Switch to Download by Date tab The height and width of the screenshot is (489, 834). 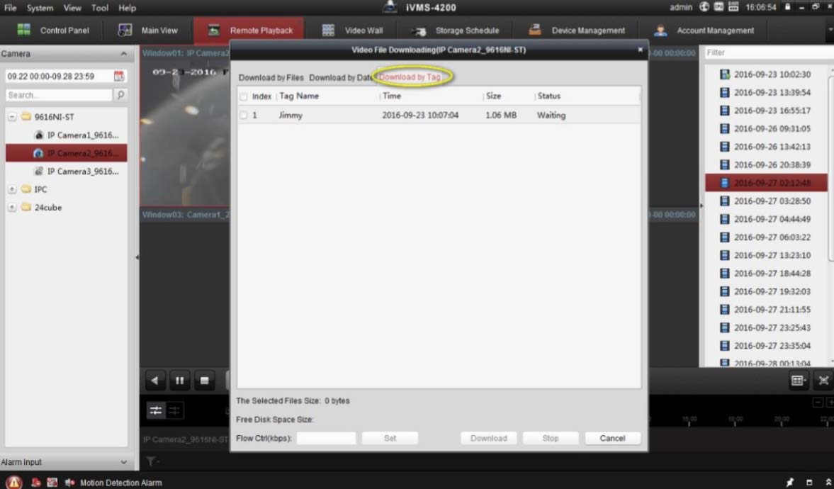pos(340,78)
